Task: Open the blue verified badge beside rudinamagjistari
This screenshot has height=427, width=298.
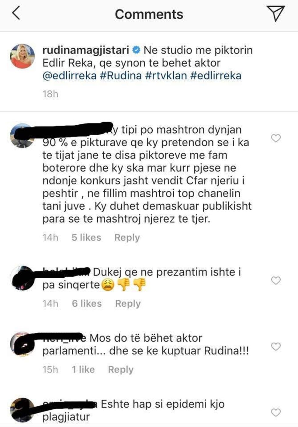Action: (x=137, y=50)
